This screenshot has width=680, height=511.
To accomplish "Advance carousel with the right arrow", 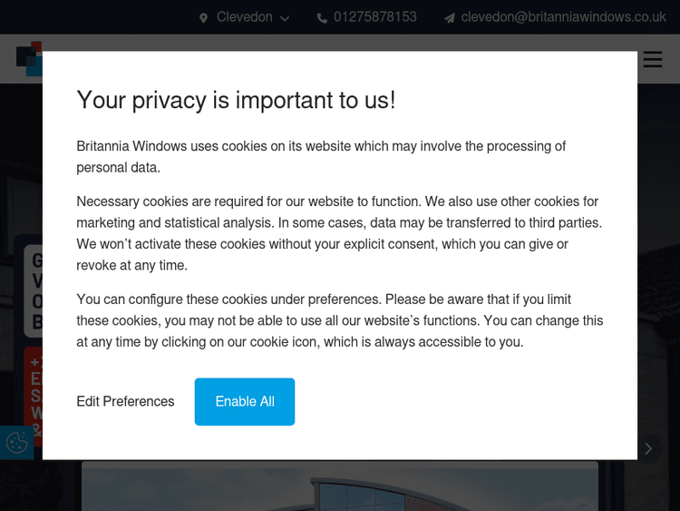I will (x=648, y=448).
